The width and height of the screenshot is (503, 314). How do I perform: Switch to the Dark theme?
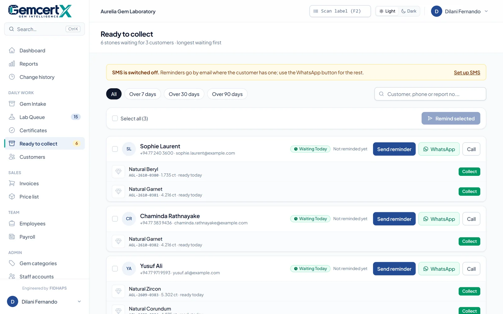coord(409,11)
